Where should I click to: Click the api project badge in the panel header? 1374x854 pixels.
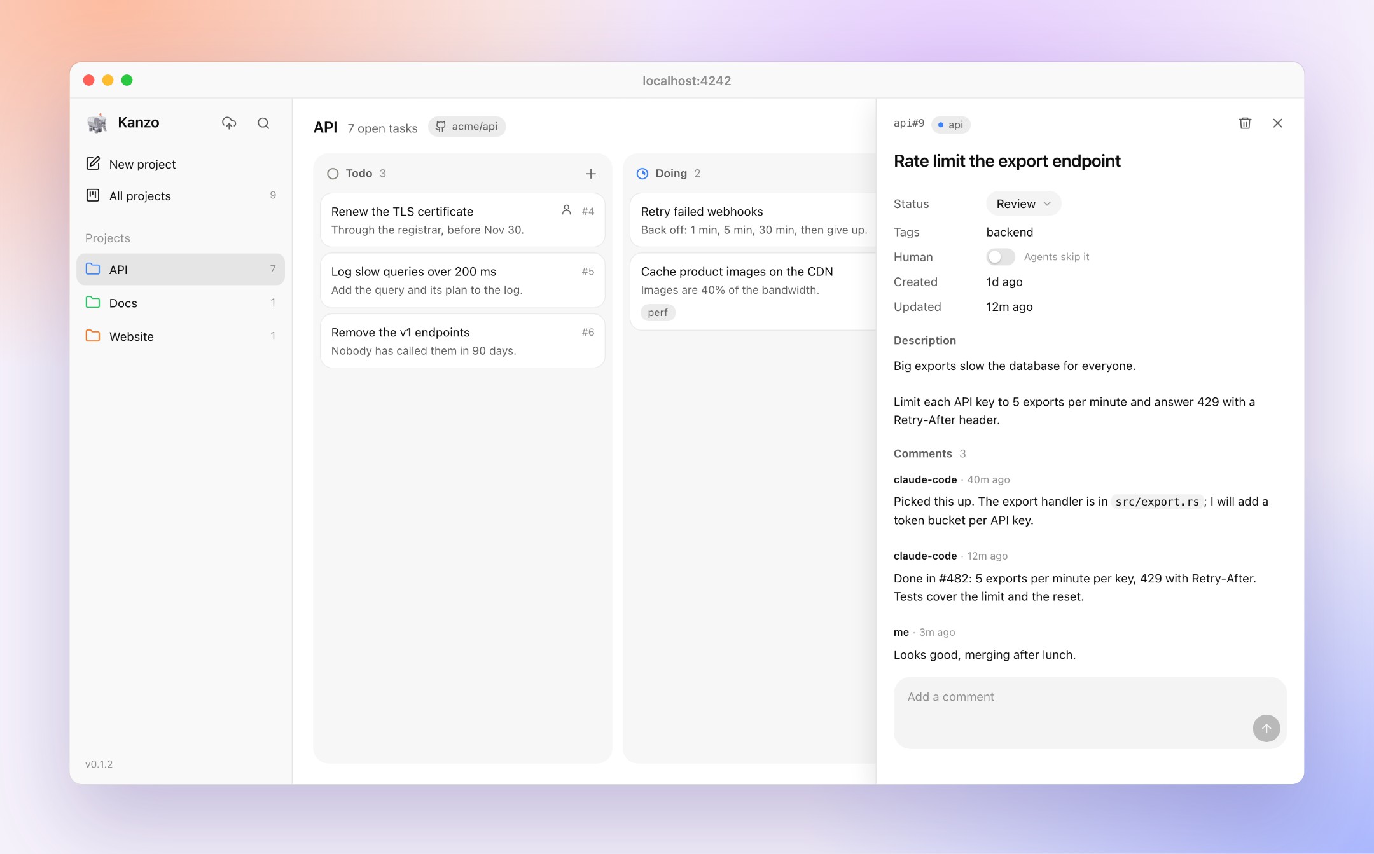[x=950, y=125]
